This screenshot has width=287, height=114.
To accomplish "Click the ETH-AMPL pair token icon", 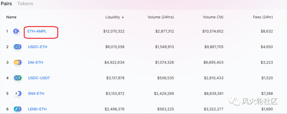I will 16,31.
